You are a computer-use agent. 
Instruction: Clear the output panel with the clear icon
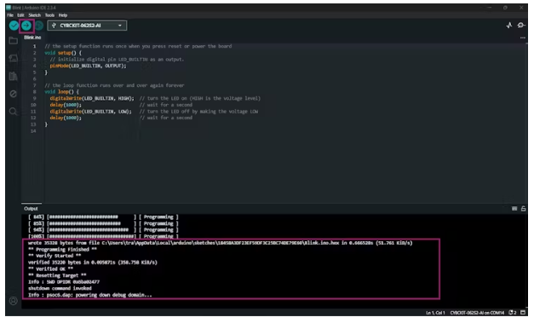(x=514, y=209)
